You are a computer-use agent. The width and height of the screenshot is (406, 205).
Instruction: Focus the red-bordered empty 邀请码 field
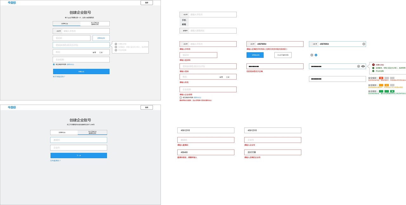click(206, 140)
